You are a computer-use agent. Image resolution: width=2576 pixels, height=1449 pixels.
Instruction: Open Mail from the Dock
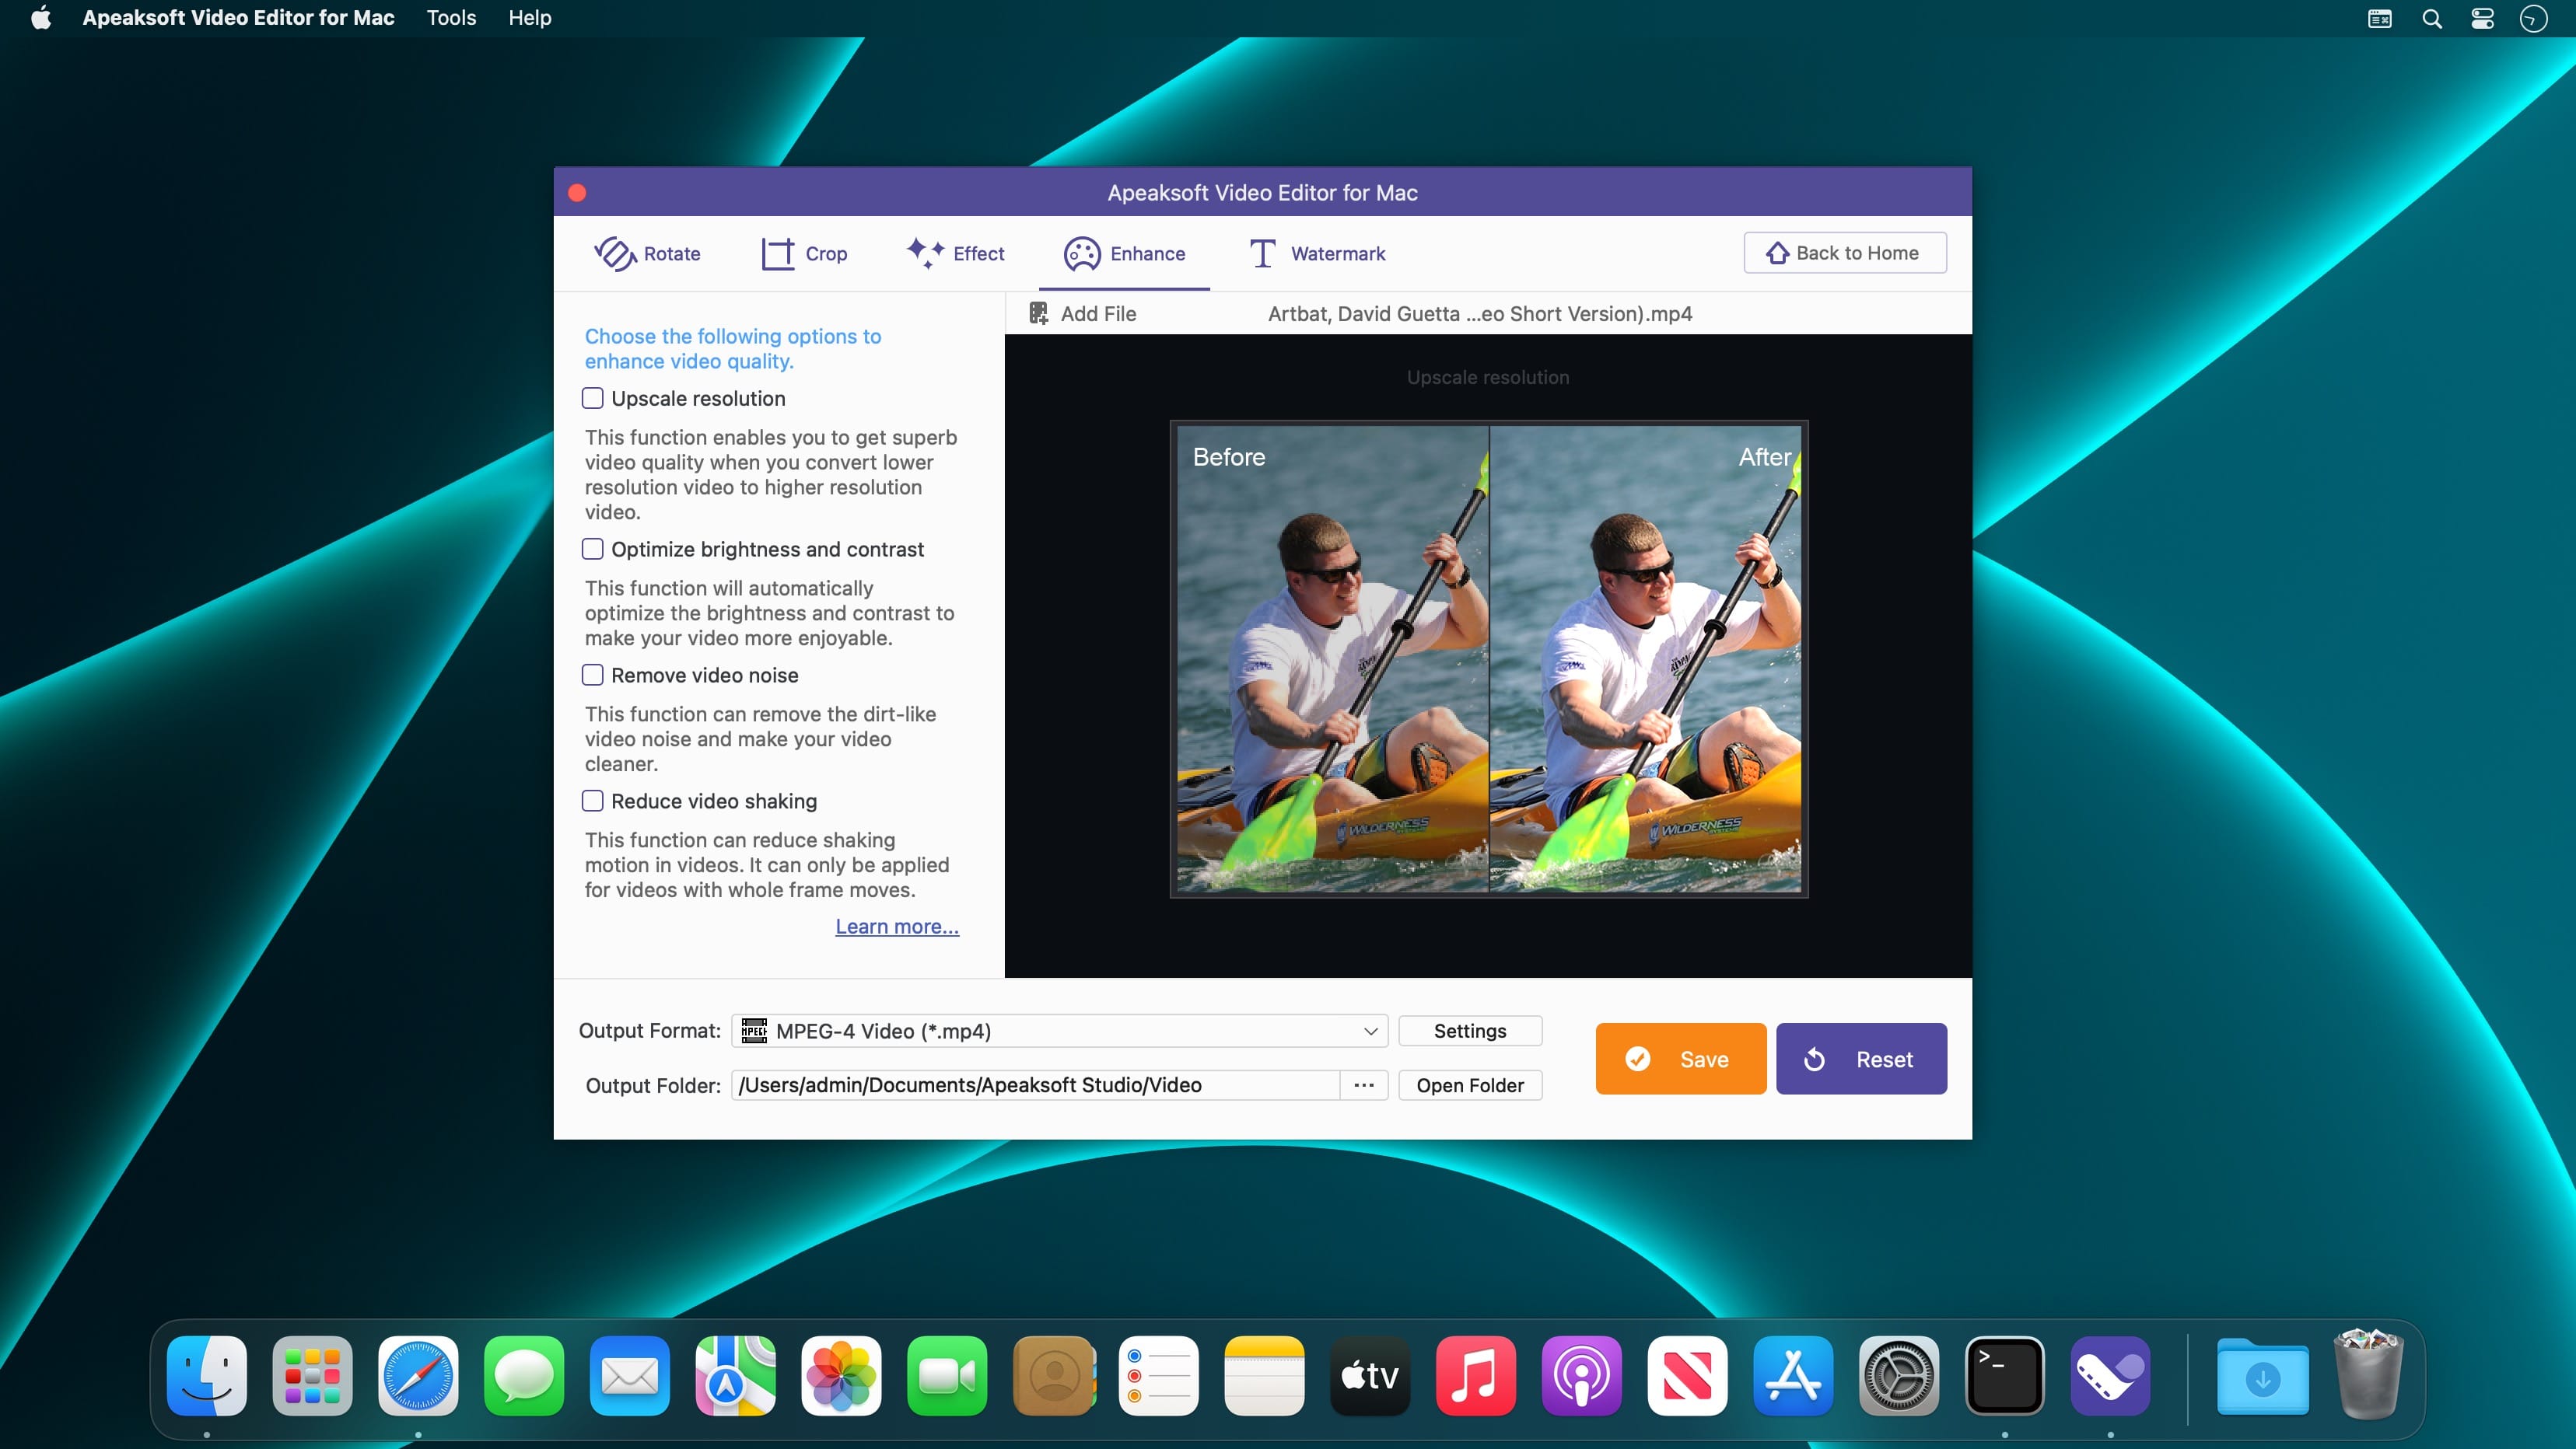tap(630, 1376)
